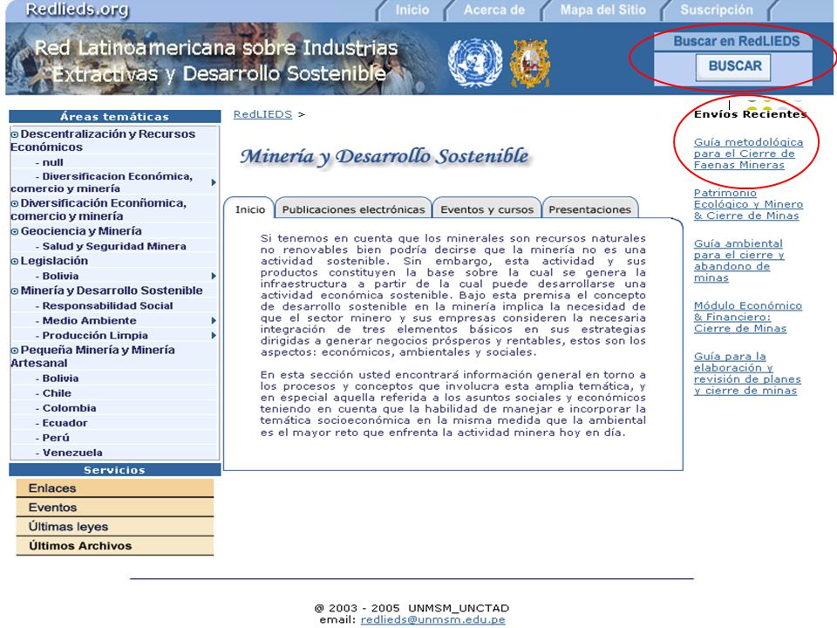
Task: Expand the Producción Limpia submenu arrow
Action: tap(214, 336)
